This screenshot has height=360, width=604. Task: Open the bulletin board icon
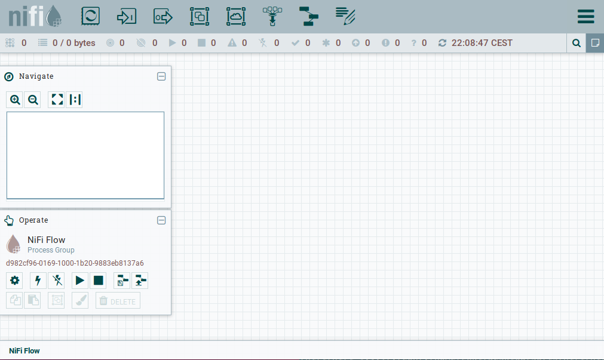tap(595, 43)
